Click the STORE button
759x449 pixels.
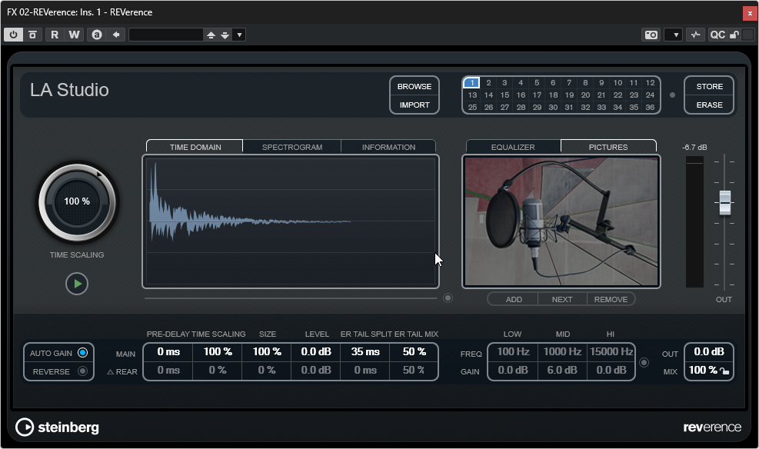(x=709, y=87)
